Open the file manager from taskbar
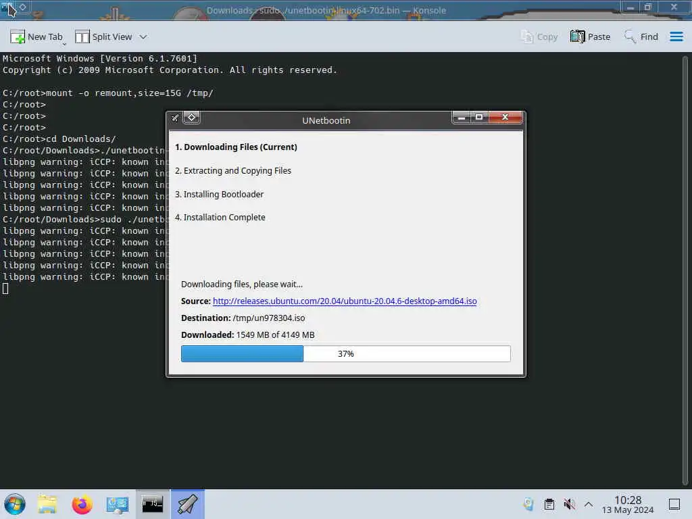This screenshot has width=692, height=519. (x=47, y=504)
